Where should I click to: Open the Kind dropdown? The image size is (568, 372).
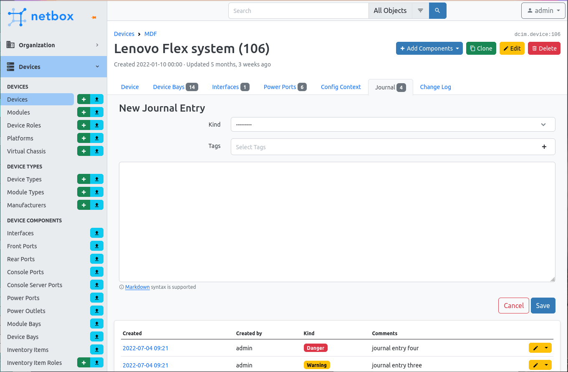click(x=392, y=124)
